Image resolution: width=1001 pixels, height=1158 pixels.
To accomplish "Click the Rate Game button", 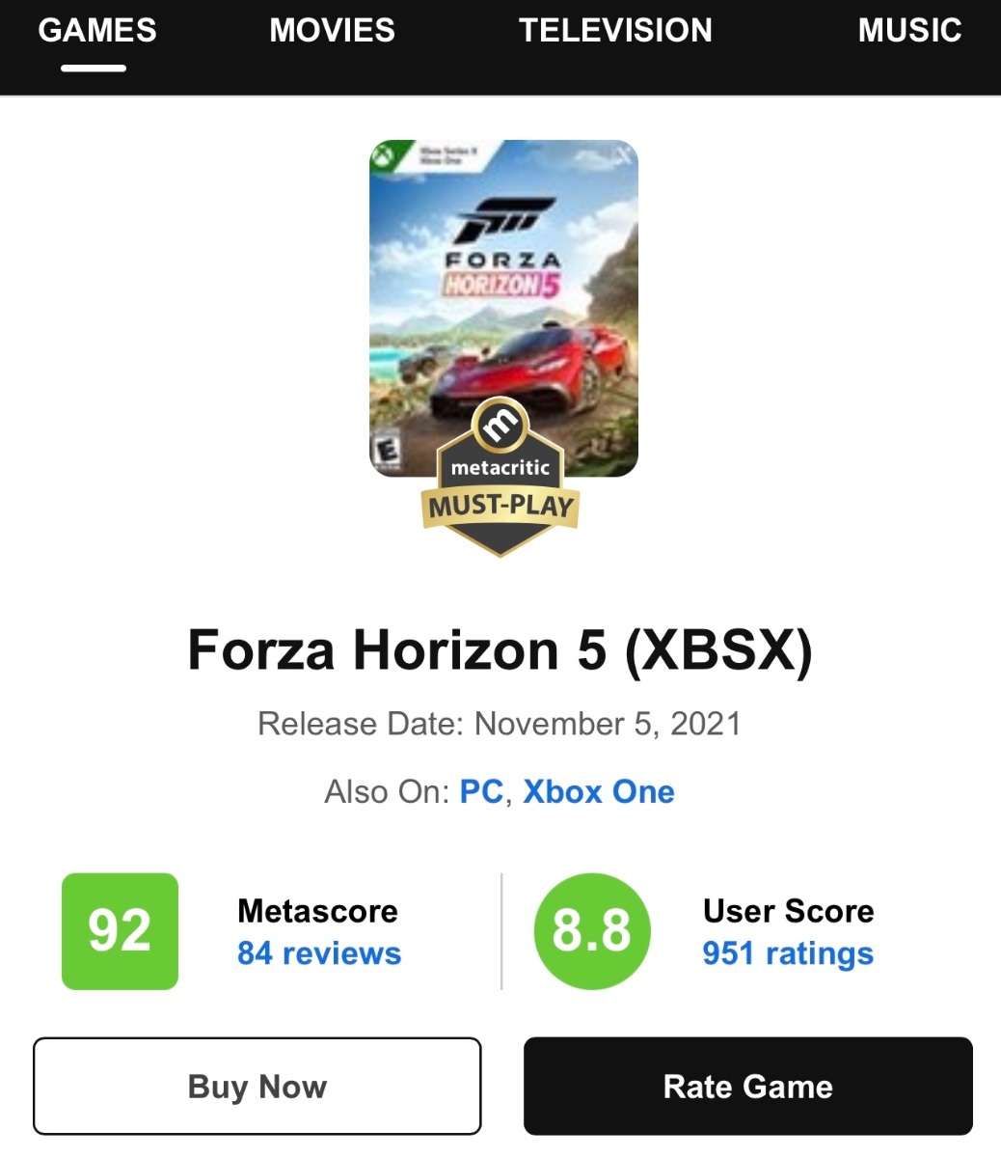I will click(748, 1087).
